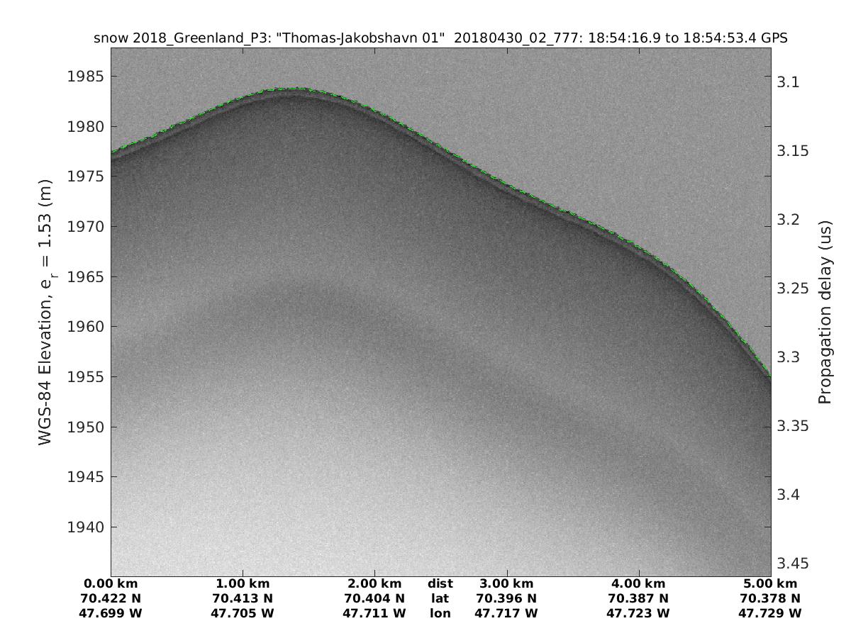Click the 4.00 km distance label
This screenshot has height=638, width=851.
639,584
